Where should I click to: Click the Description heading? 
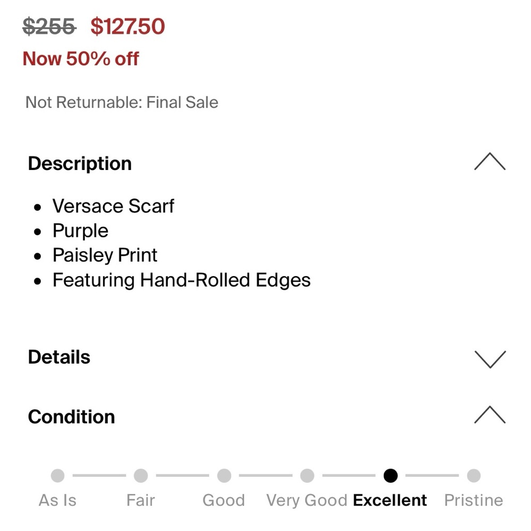point(80,164)
